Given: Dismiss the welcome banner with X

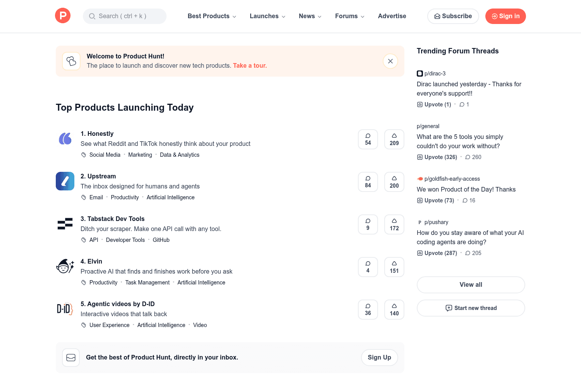Looking at the screenshot, I should [390, 61].
